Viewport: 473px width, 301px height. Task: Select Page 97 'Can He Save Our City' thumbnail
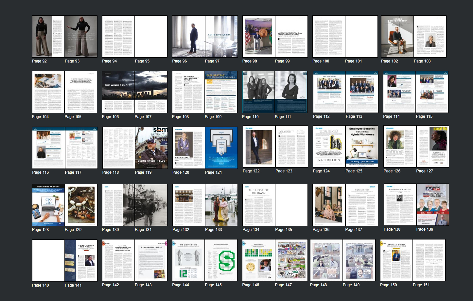(x=221, y=37)
